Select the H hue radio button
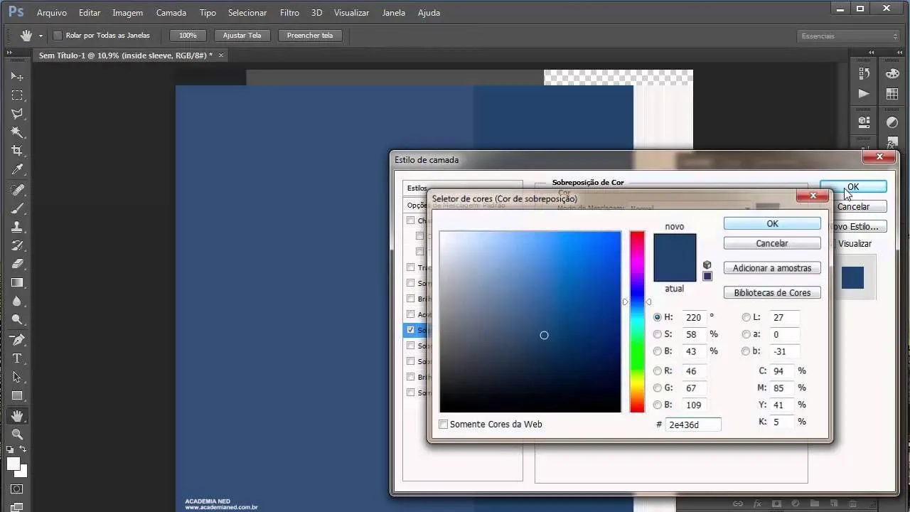The image size is (910, 512). [658, 317]
